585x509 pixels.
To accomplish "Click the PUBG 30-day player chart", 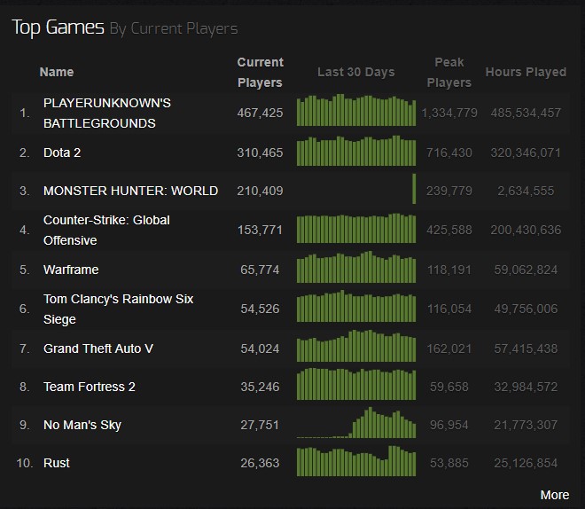I will coord(356,110).
